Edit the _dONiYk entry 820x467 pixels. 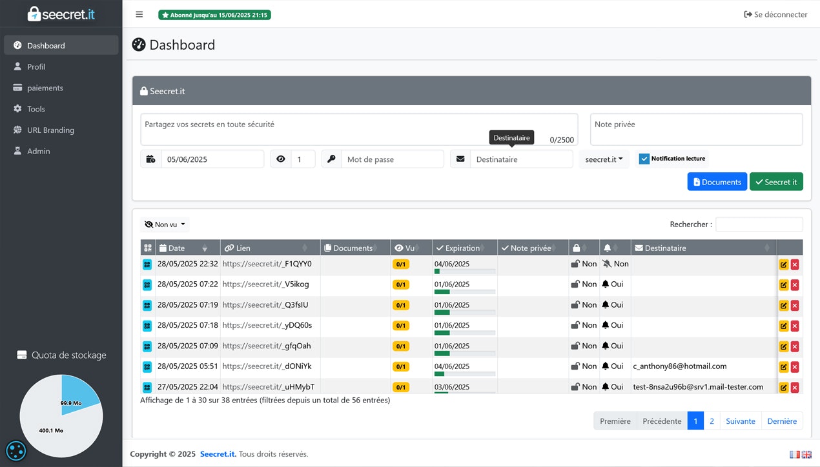point(784,367)
